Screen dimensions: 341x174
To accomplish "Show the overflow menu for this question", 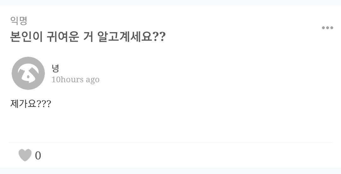I will pos(327,28).
